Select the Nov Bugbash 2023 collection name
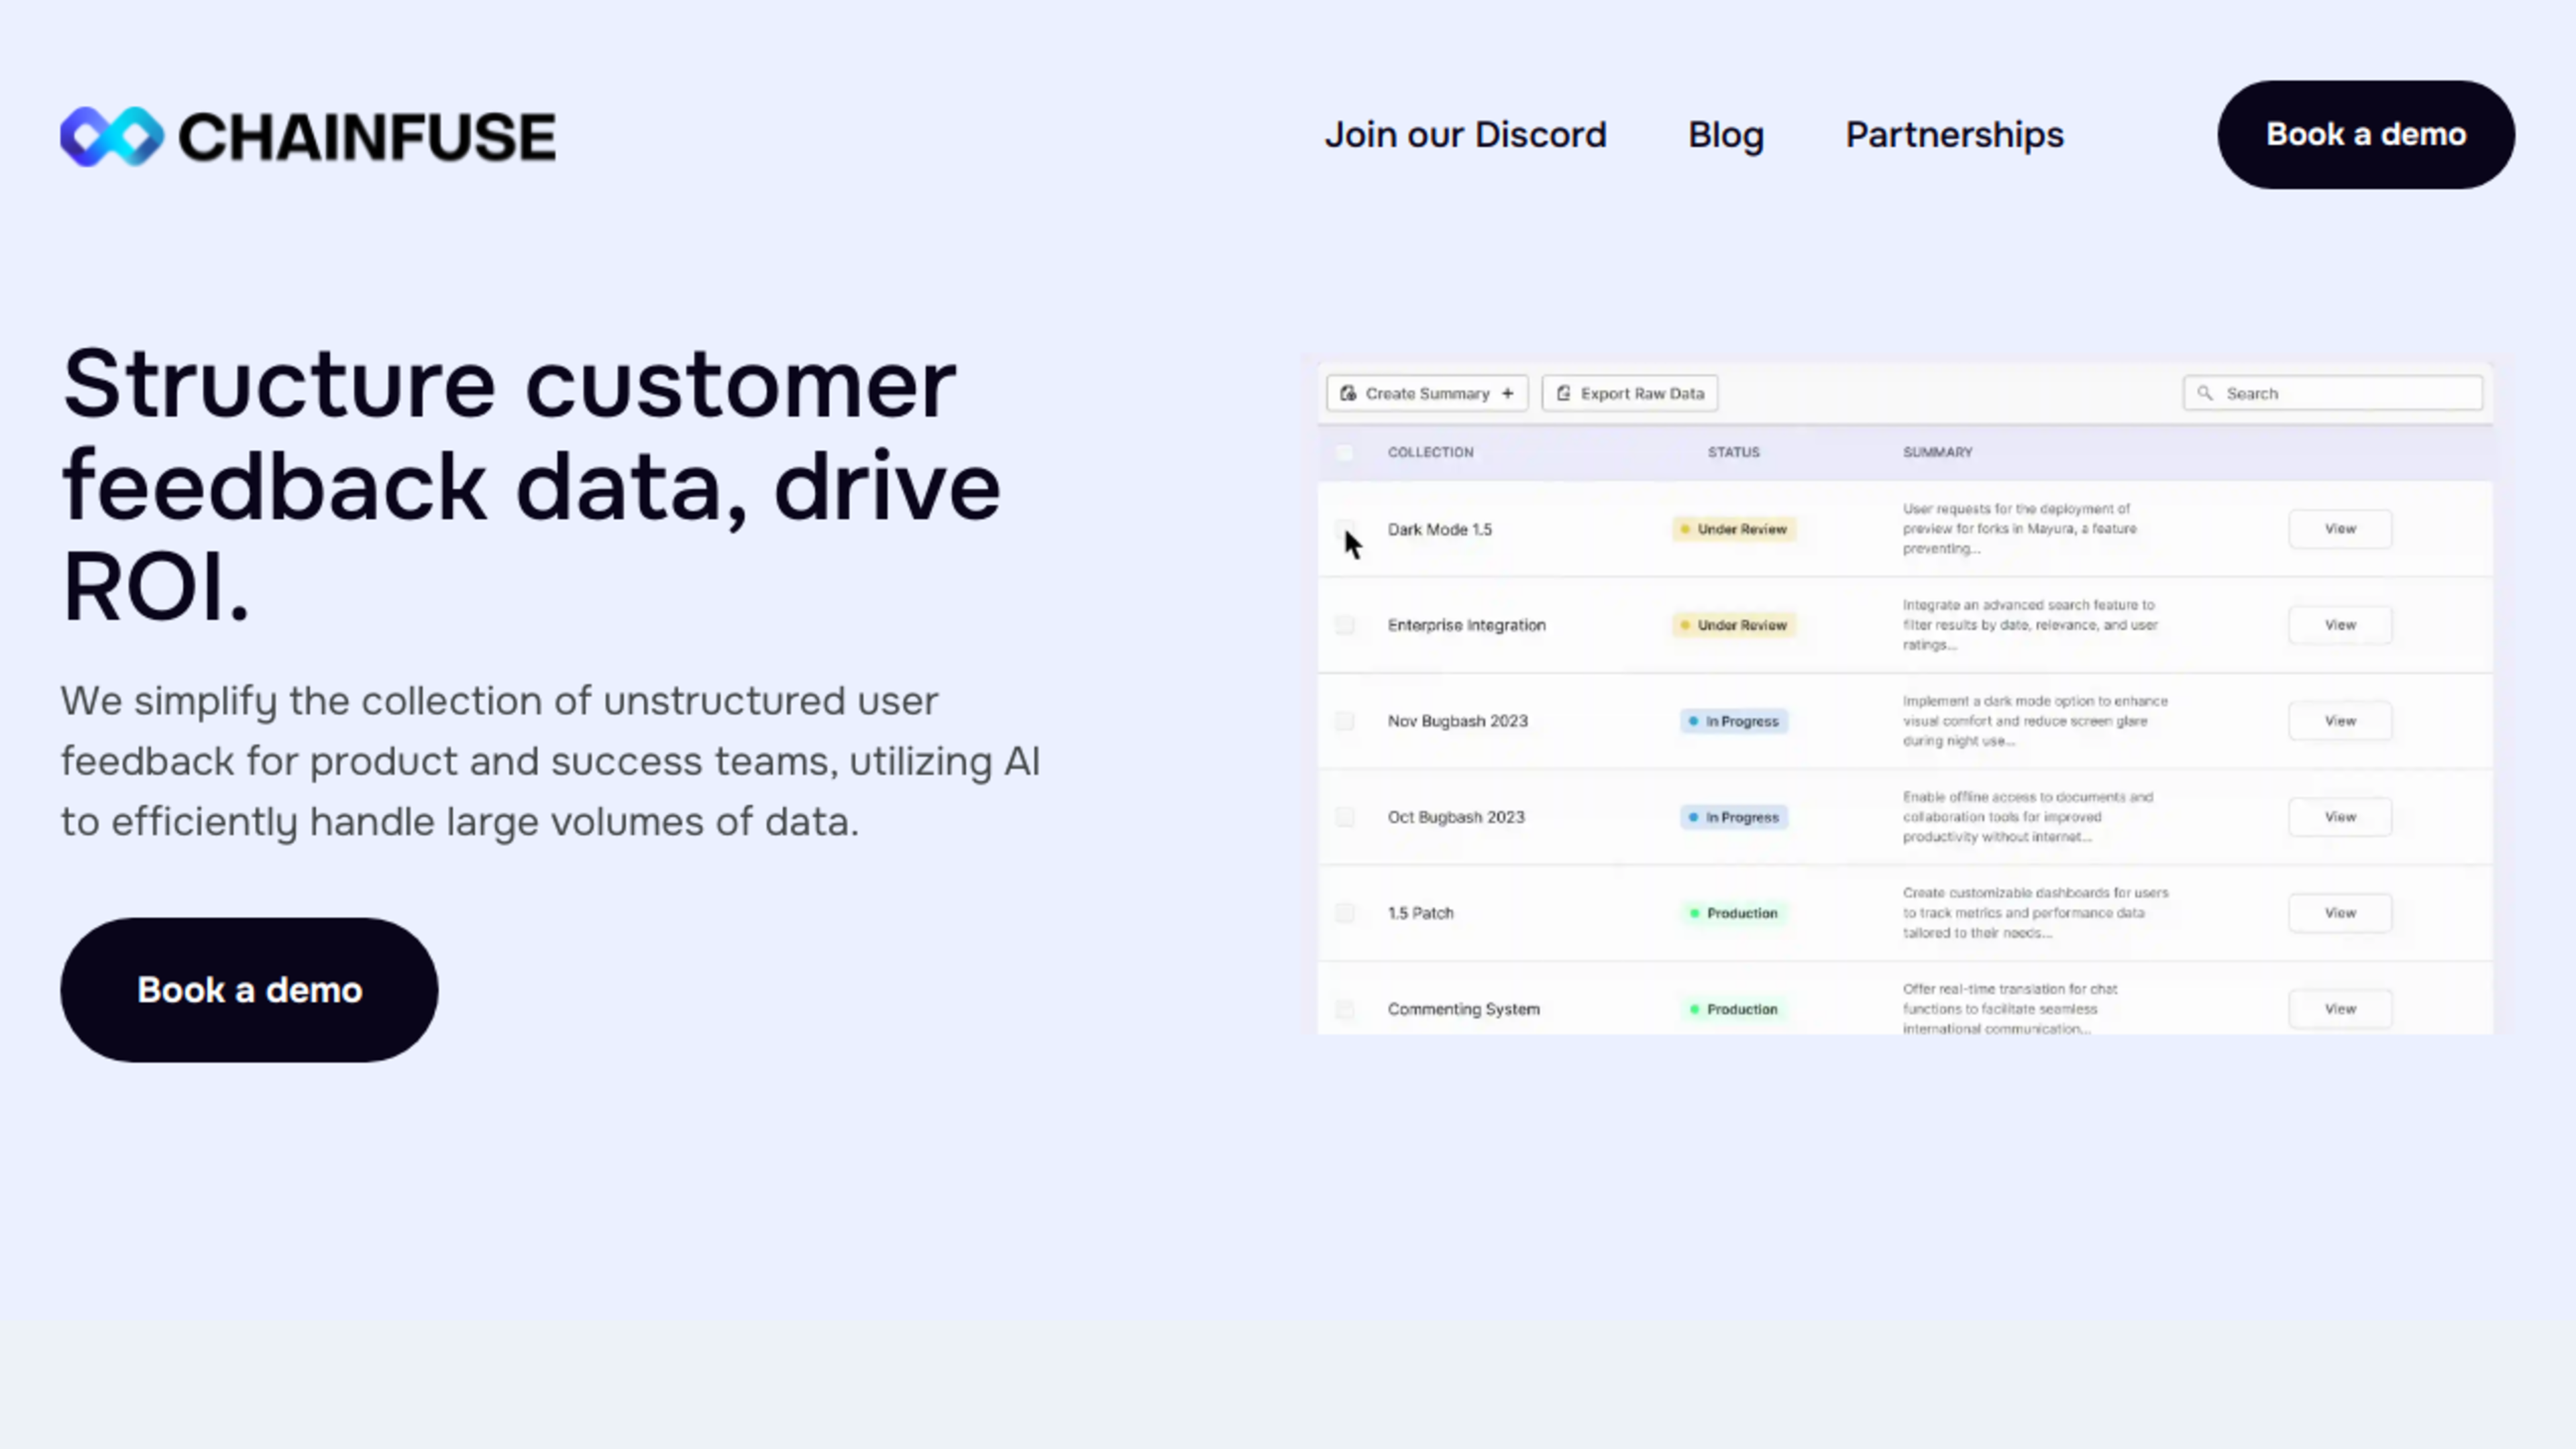 1457,721
